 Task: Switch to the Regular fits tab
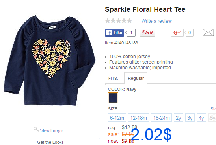pos(136,78)
